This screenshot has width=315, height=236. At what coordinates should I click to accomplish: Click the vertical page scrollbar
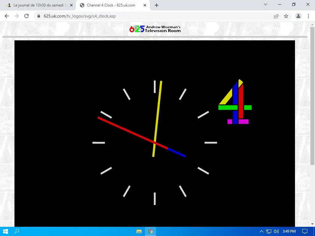[x=312, y=96]
